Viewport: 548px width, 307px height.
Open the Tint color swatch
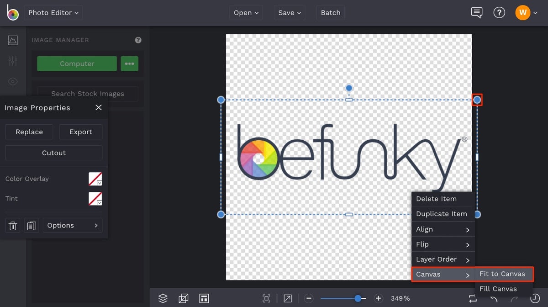click(x=95, y=199)
